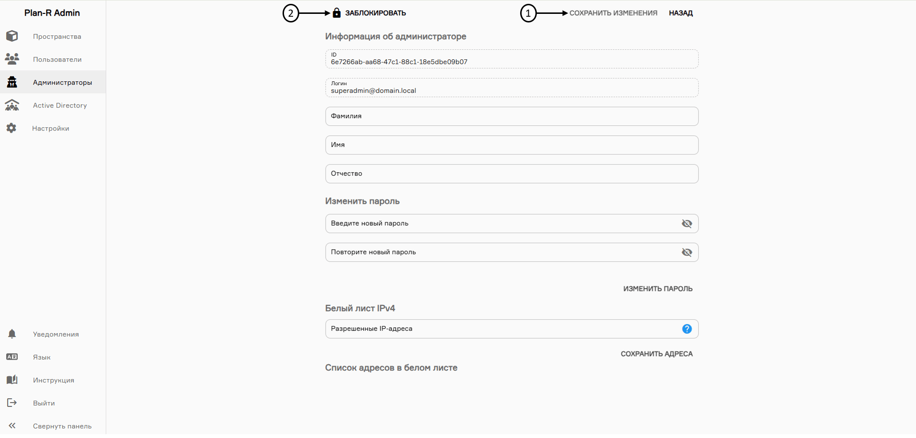Screen dimensions: 916x438
Task: Click the Уведомления bell icon
Action: [12, 334]
